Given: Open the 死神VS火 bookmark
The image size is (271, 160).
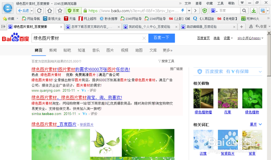Looking at the screenshot, I should click(x=250, y=19).
